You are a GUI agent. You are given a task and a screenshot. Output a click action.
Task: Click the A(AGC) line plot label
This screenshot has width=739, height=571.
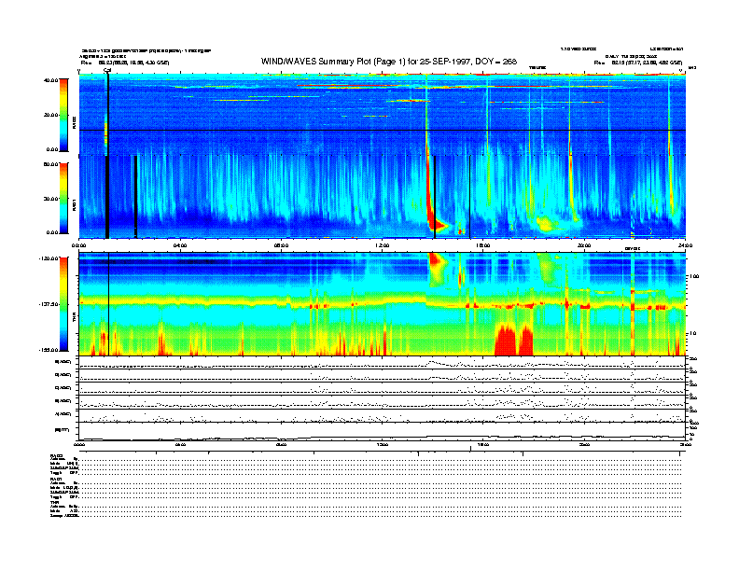(x=63, y=414)
